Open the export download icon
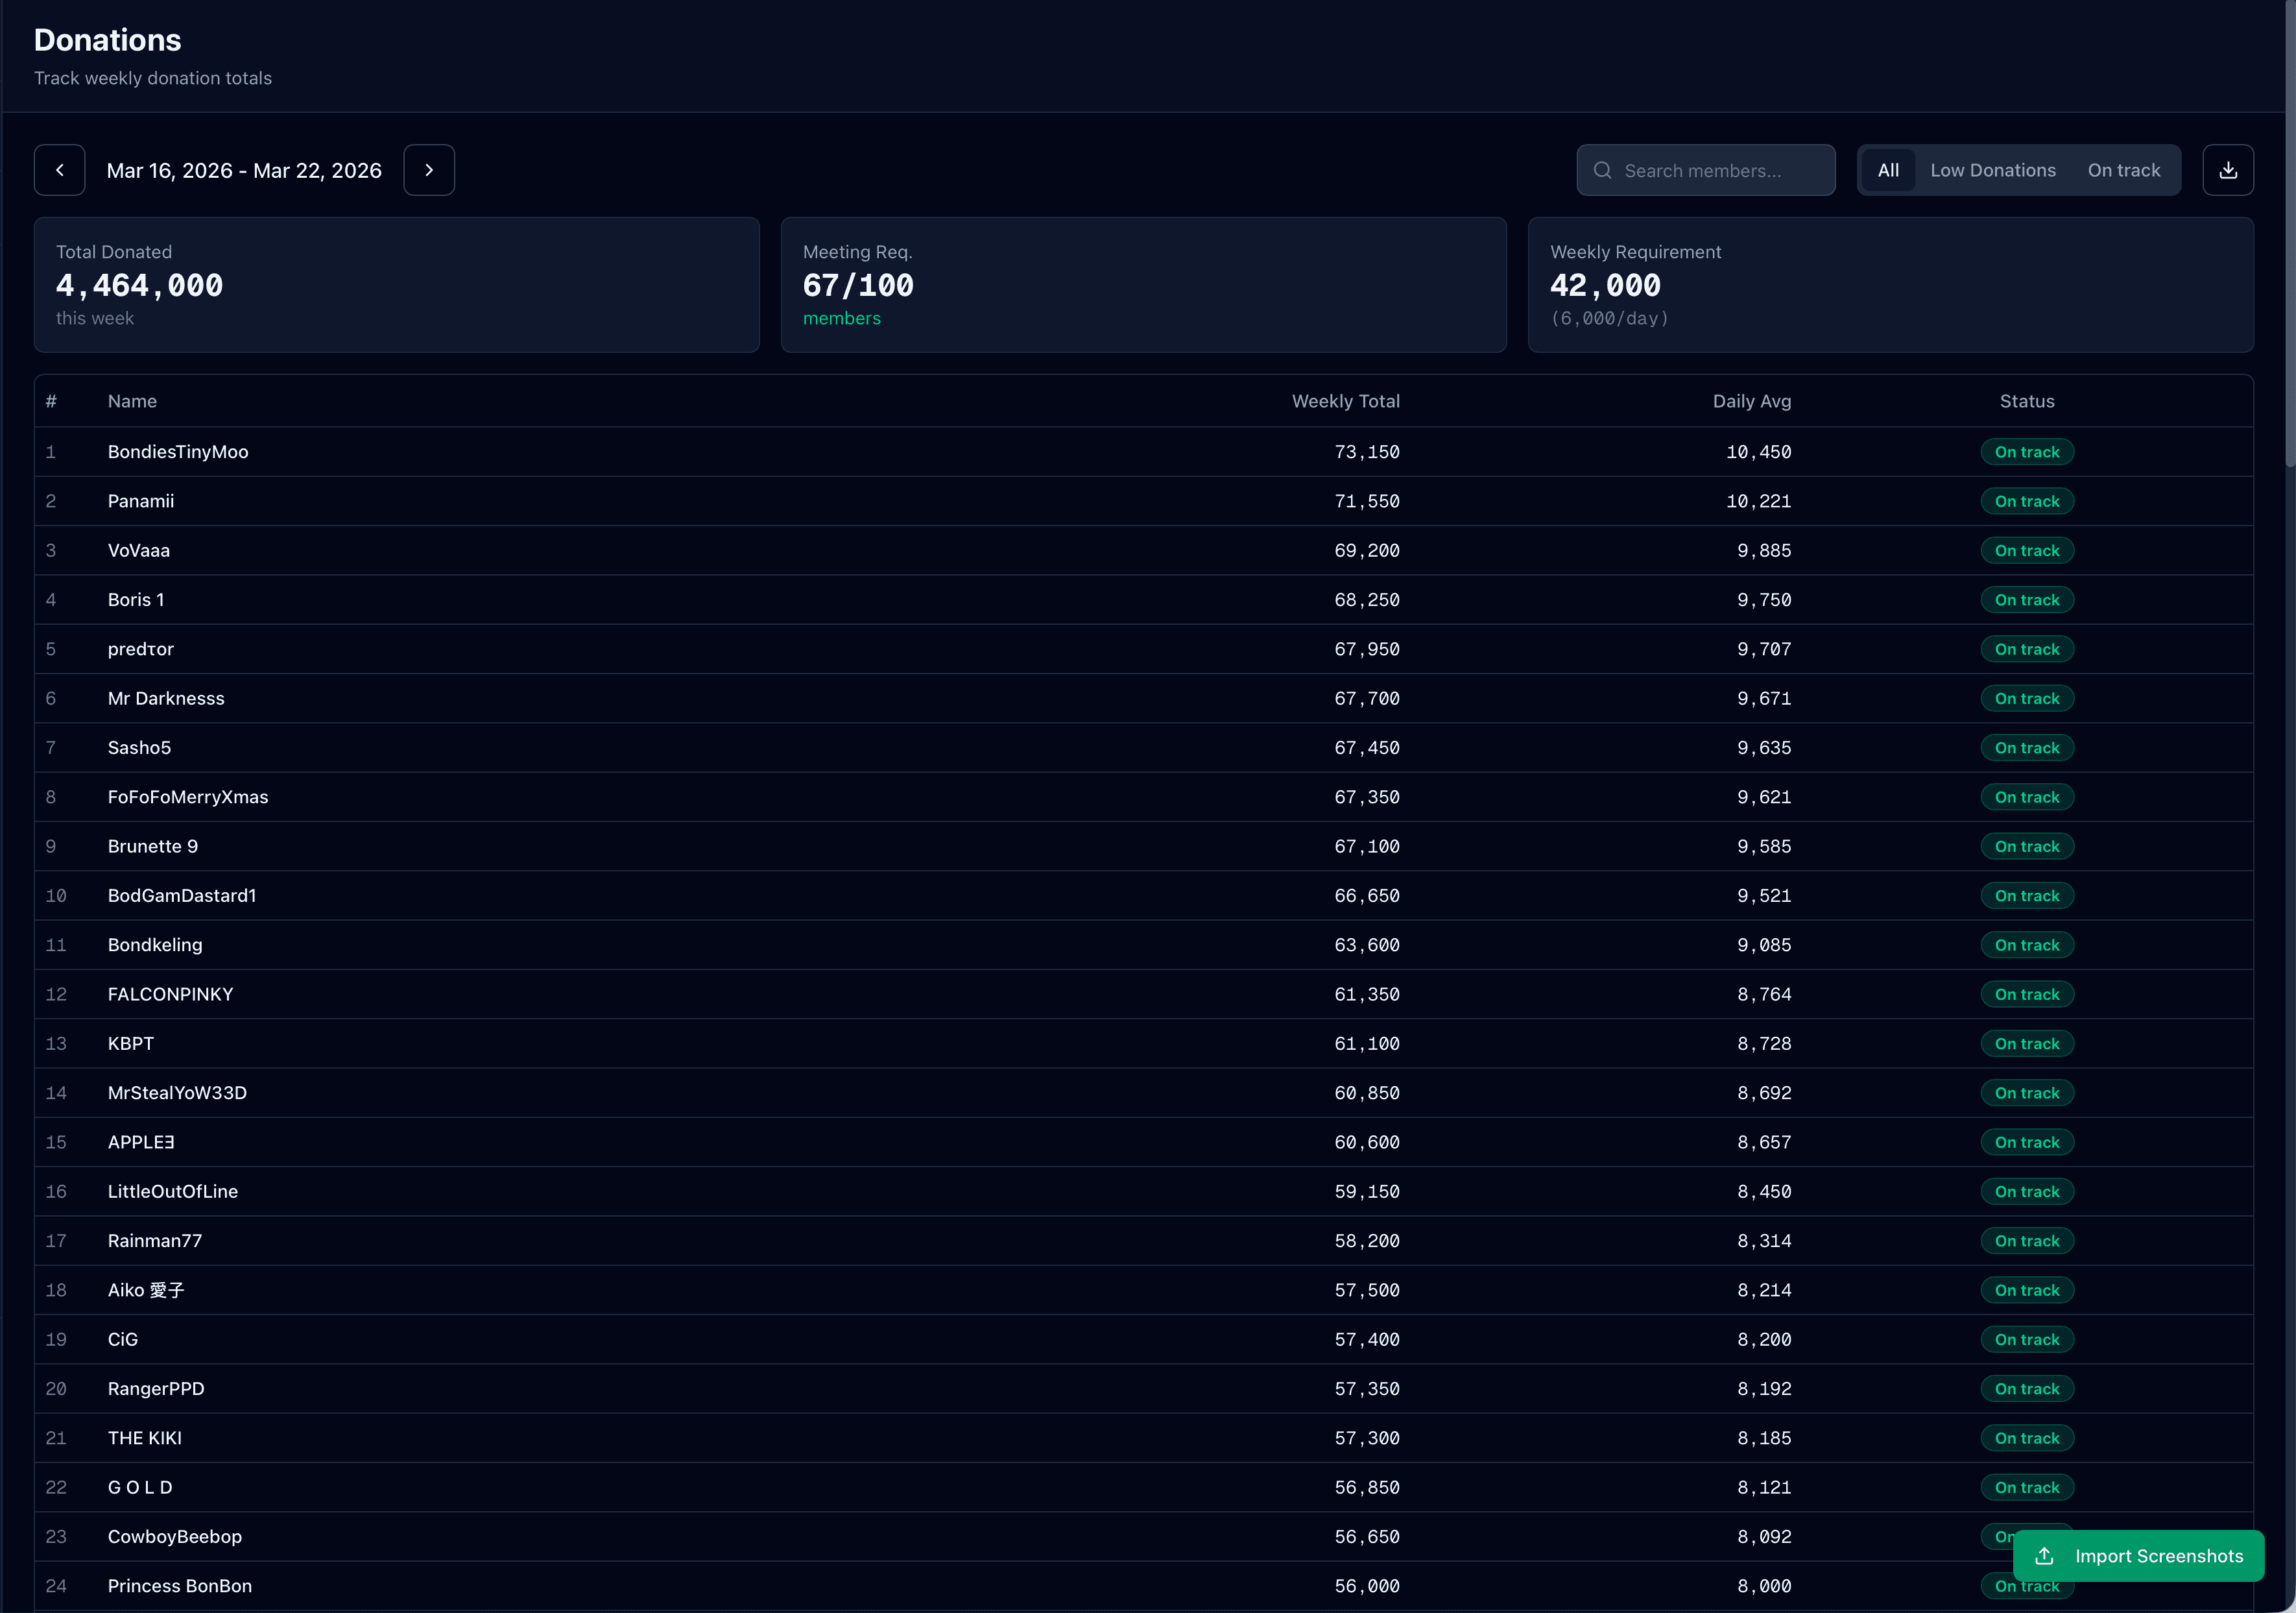 (x=2227, y=169)
